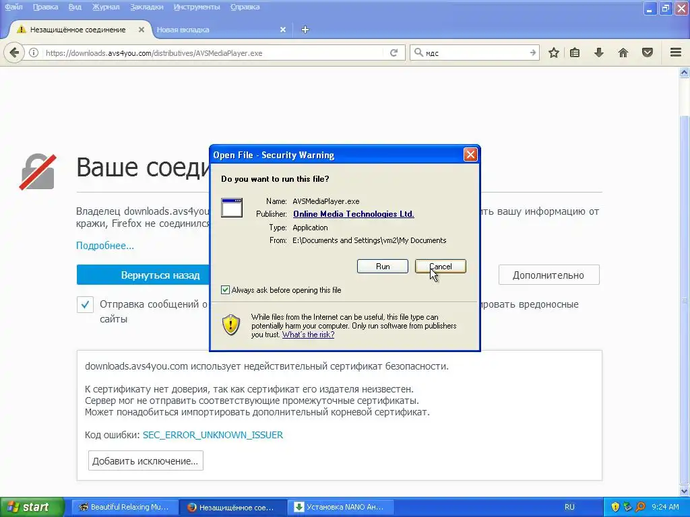
Task: Submit search with the arrow icon
Action: point(532,53)
